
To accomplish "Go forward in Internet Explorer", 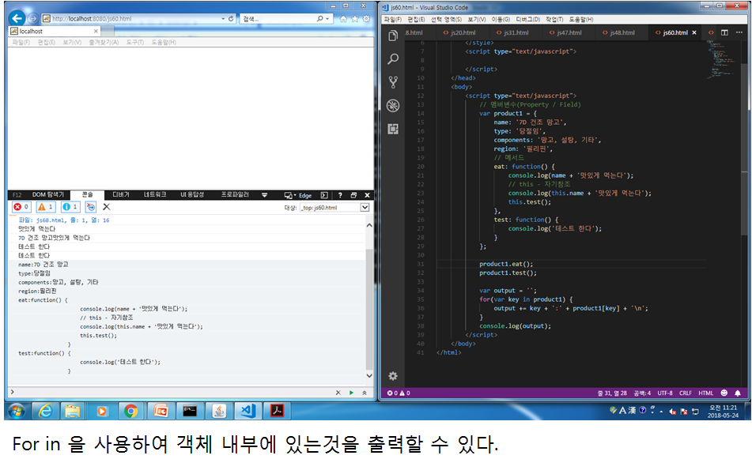I will coord(32,18).
